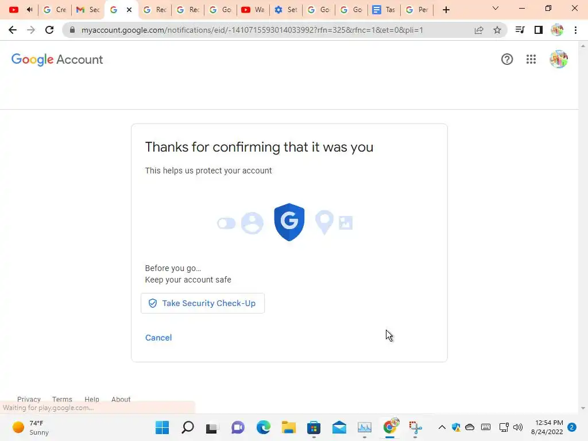Click the Cancel link

pyautogui.click(x=158, y=338)
